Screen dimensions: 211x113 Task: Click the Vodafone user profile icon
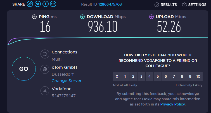point(45,91)
